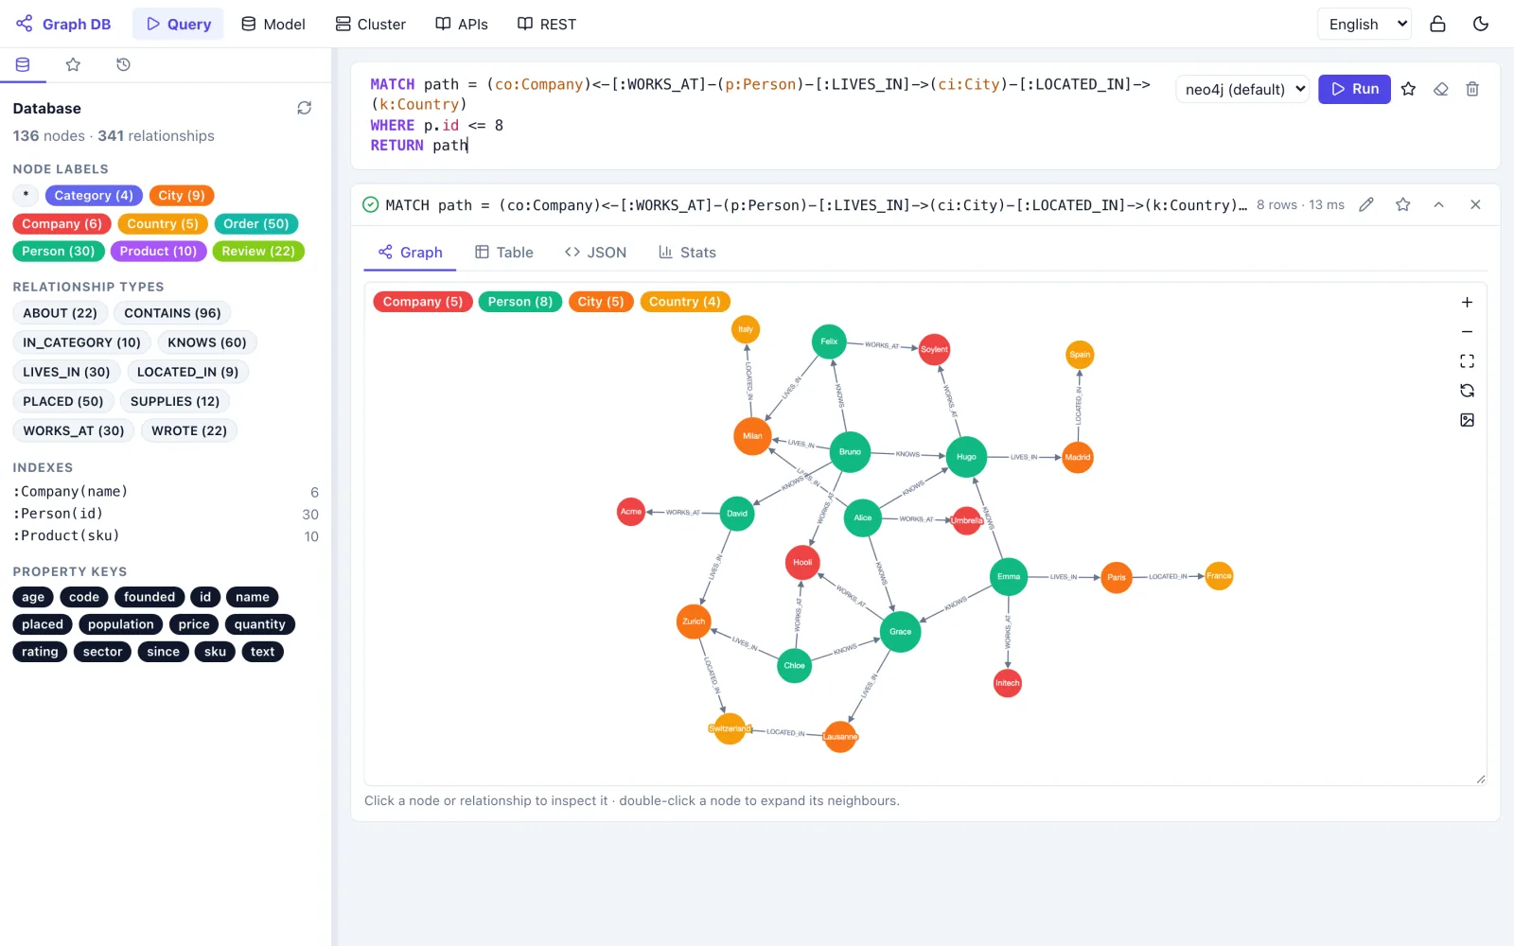Select the Graph result tab
The width and height of the screenshot is (1514, 946).
pos(411,253)
